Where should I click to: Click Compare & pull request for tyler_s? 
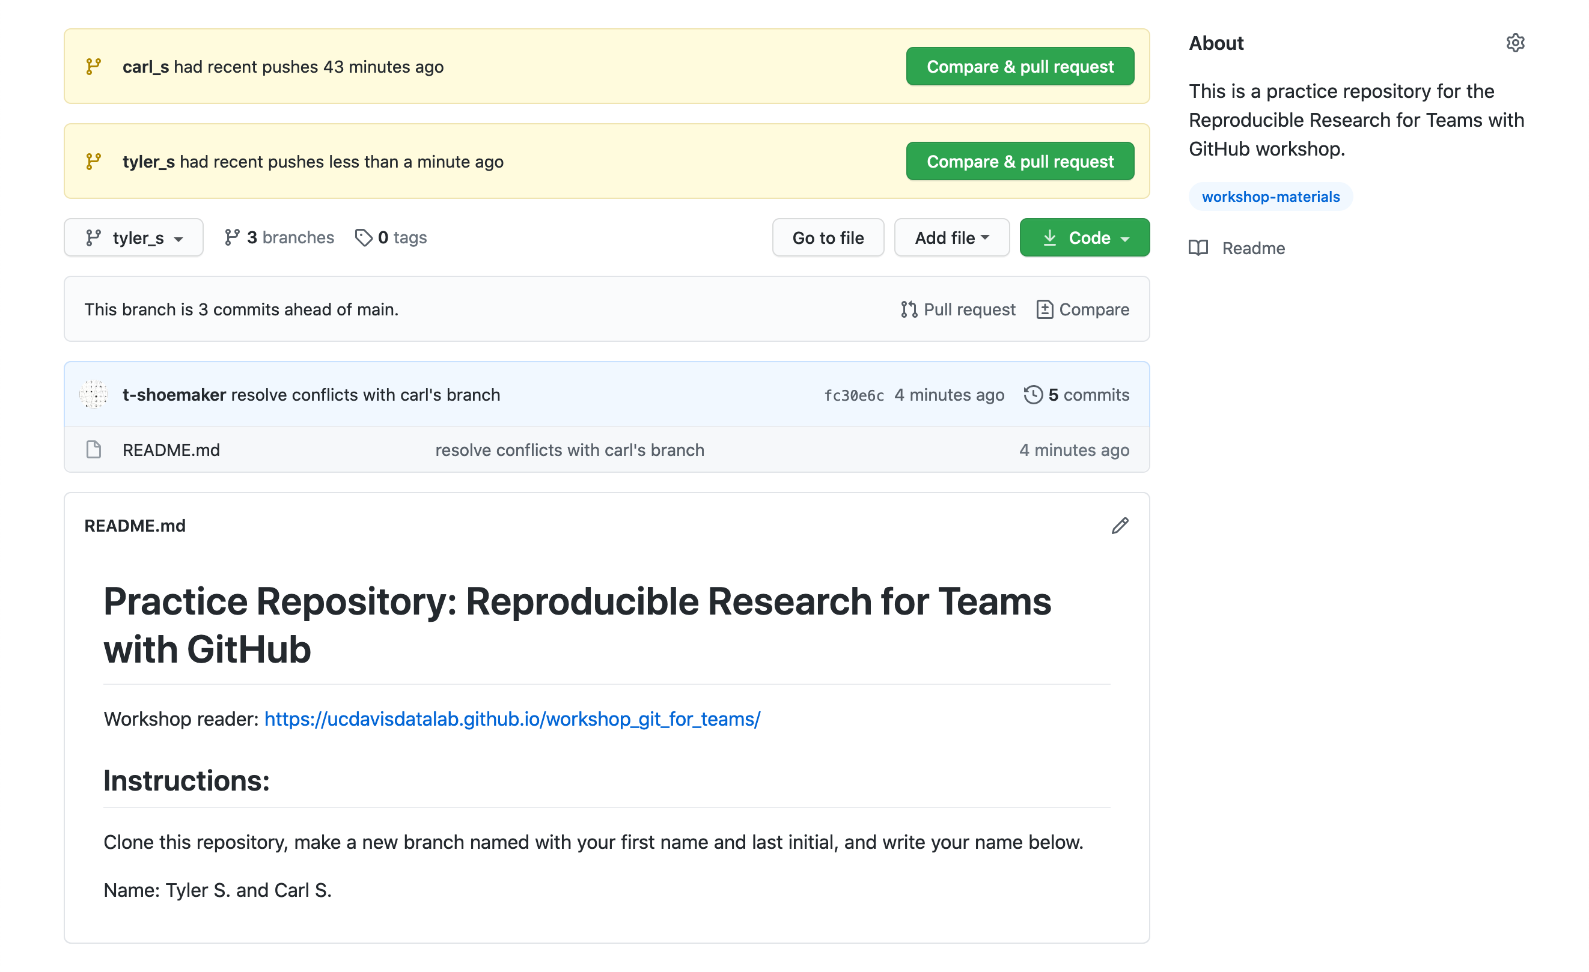(x=1020, y=161)
